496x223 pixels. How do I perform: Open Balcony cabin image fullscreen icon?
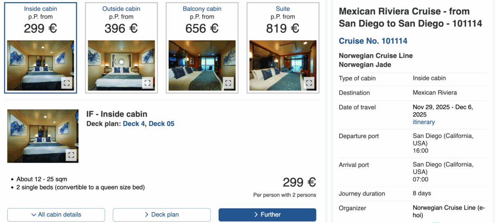(228, 83)
